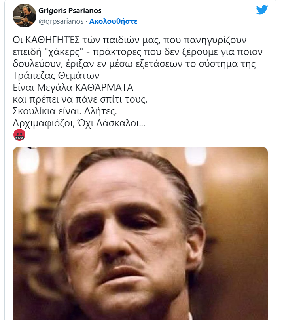This screenshot has height=320, width=282.
Task: Click the words σπίτι τους
Action: [124, 99]
